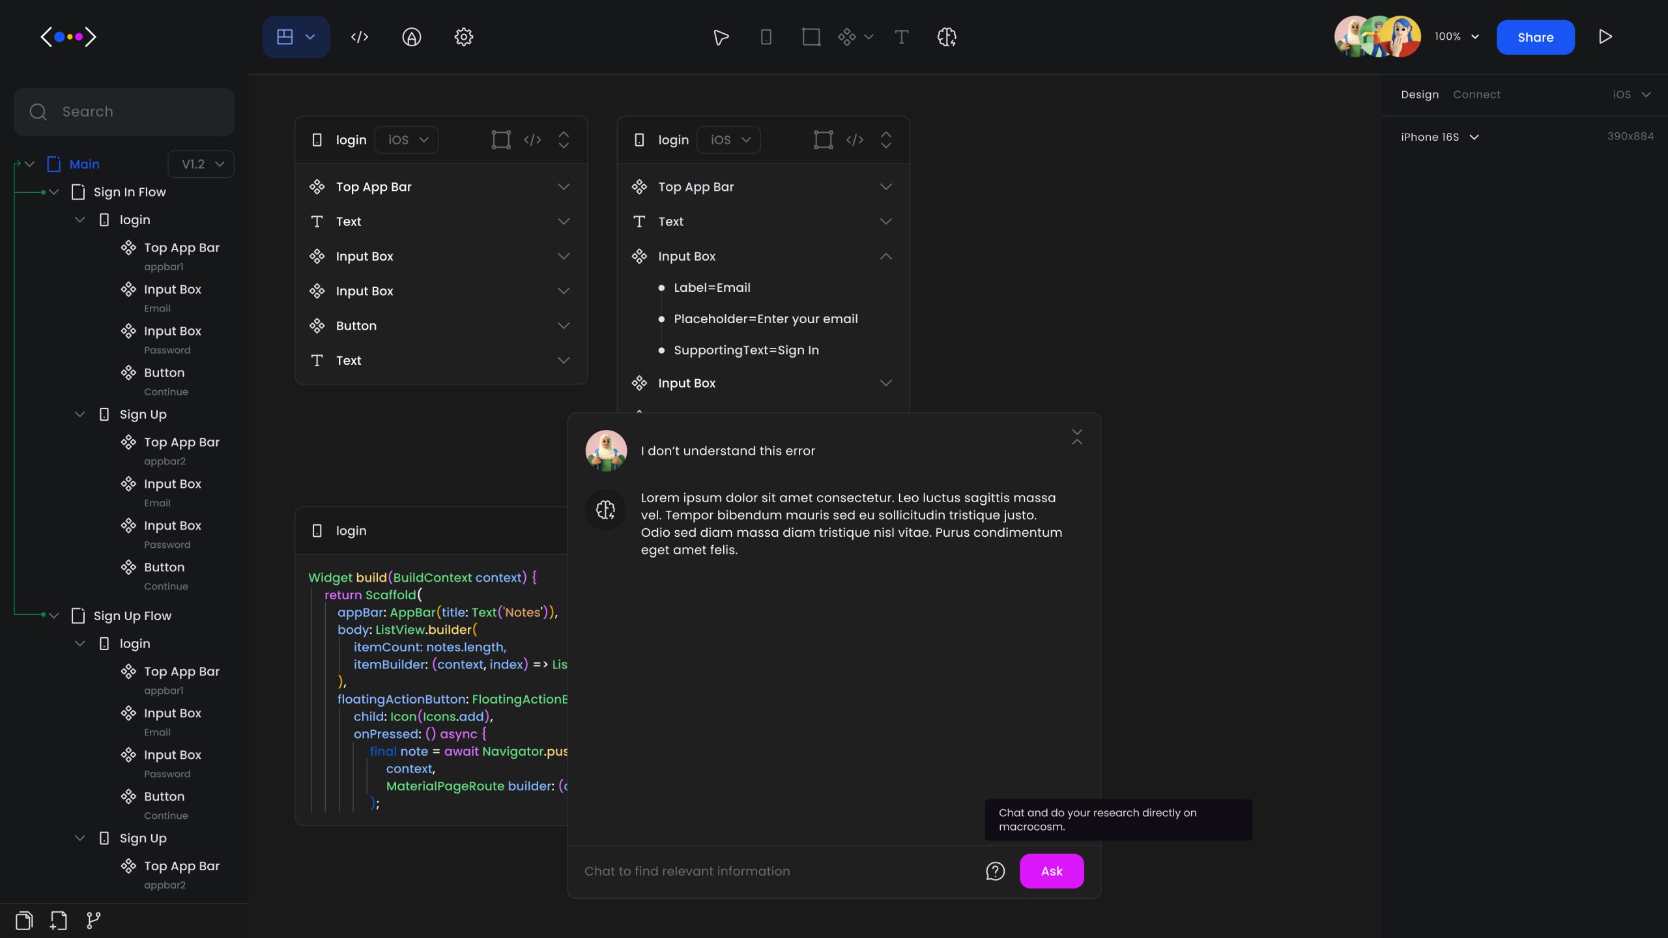Open the V1.2 version dropdown
Screen dimensions: 1668x938
(x=201, y=163)
